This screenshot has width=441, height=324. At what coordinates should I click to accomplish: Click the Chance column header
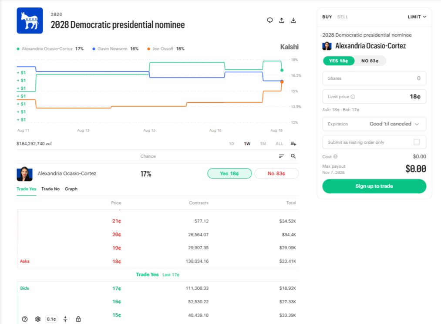(148, 156)
